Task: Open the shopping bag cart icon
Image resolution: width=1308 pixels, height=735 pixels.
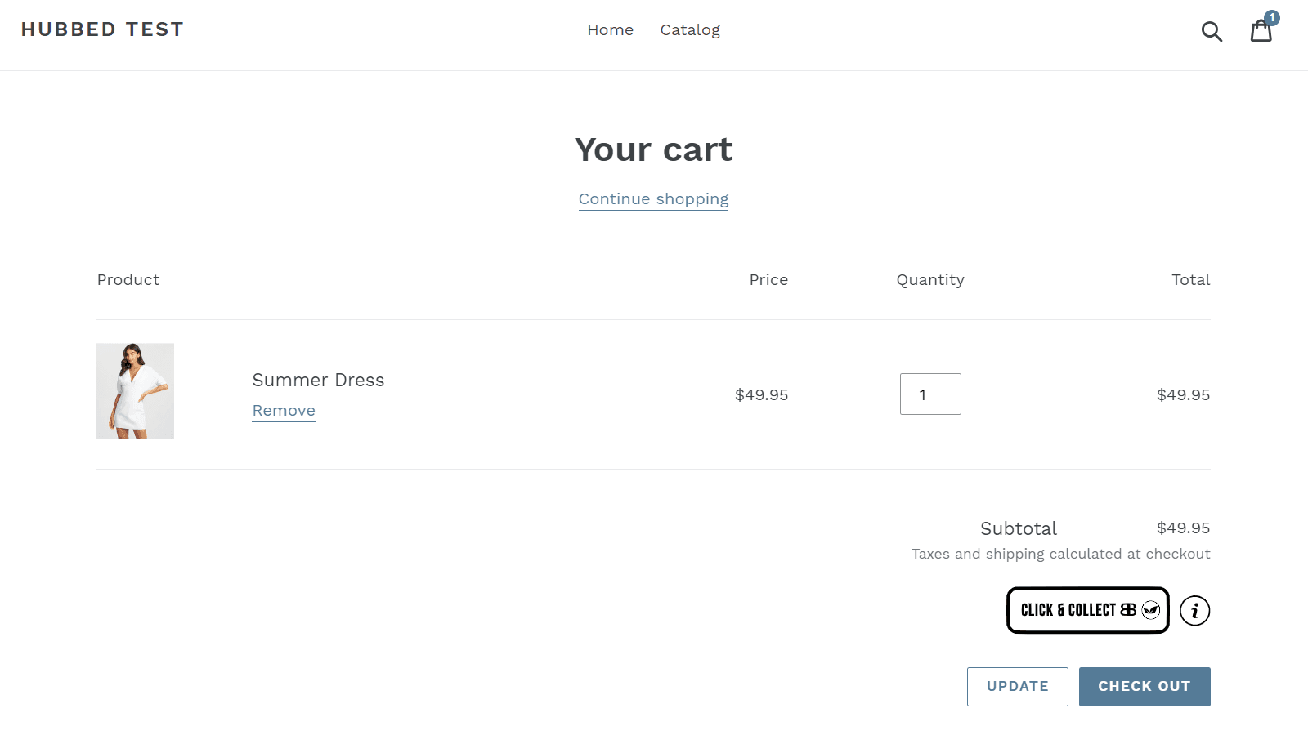Action: (1261, 31)
